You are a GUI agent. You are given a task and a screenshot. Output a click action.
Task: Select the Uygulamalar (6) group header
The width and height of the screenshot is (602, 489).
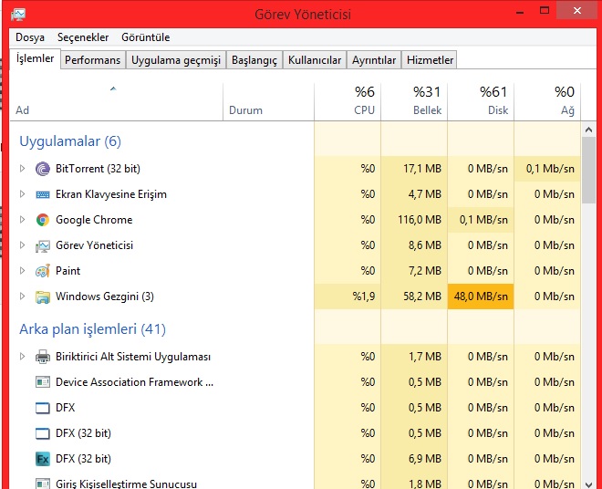click(x=70, y=141)
